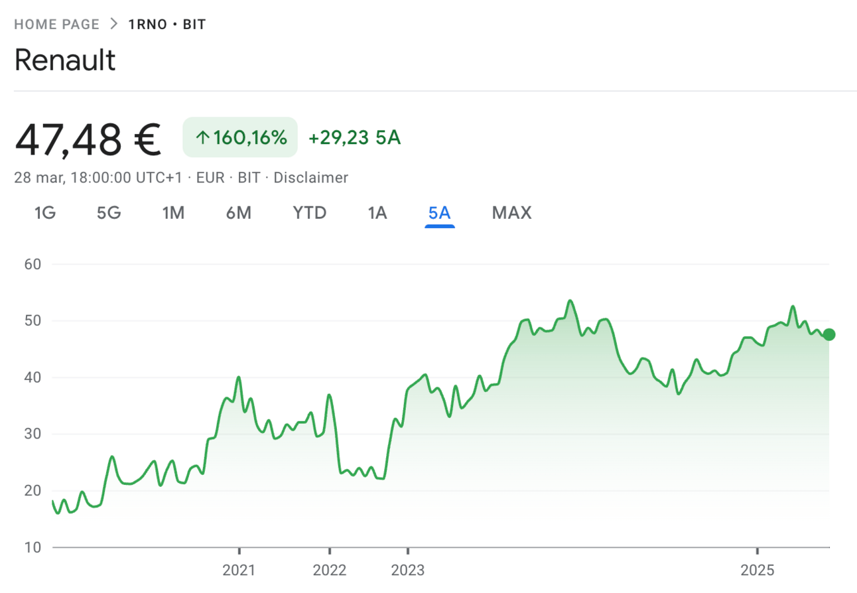Go back to HOME PAGE breadcrumb
This screenshot has height=593, width=857.
tap(56, 25)
